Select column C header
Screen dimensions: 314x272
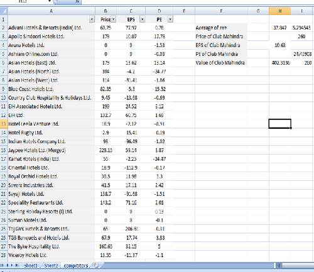click(131, 11)
